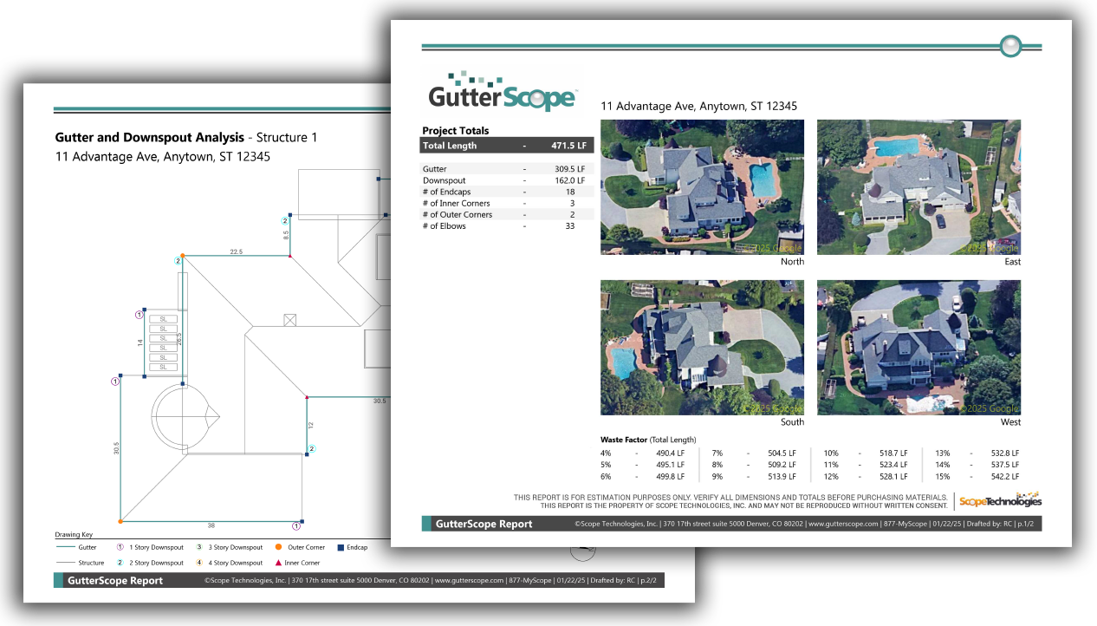The image size is (1097, 626).
Task: Click the # of Outer Corners row
Action: point(507,214)
